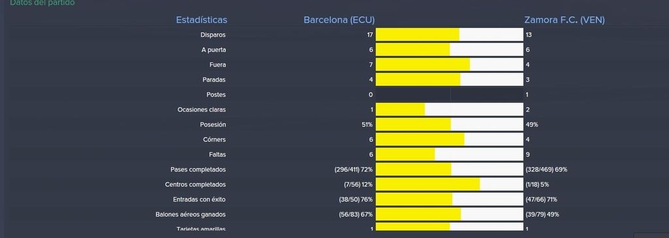Select the Córners stat label
The image size is (669, 238).
click(x=214, y=140)
